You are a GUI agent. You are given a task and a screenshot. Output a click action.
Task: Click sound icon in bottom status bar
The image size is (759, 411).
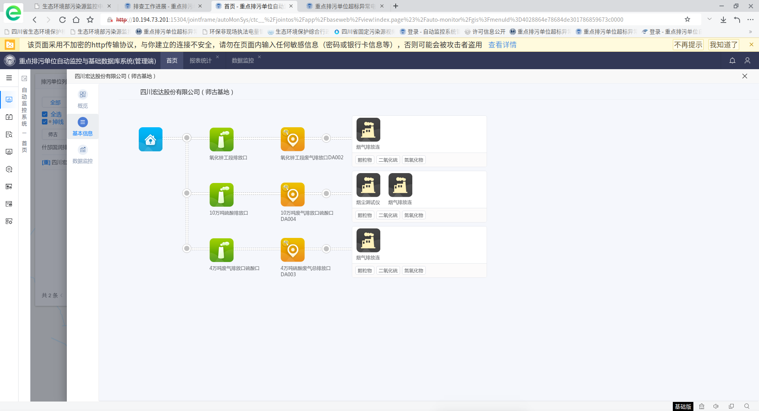[x=716, y=406]
